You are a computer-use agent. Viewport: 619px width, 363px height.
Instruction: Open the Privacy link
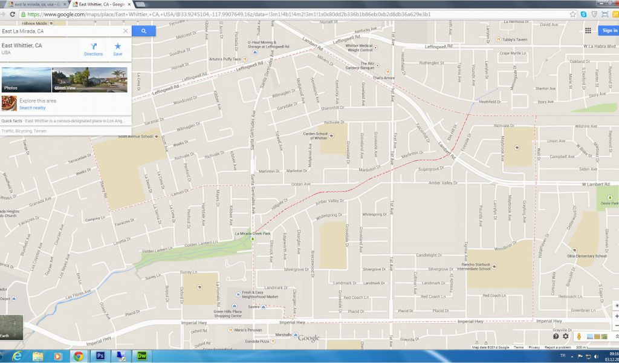coord(534,347)
